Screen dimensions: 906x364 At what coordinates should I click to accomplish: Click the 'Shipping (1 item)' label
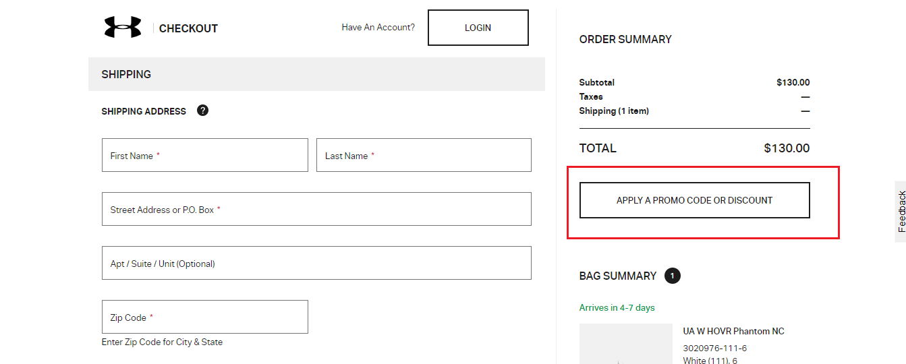614,111
